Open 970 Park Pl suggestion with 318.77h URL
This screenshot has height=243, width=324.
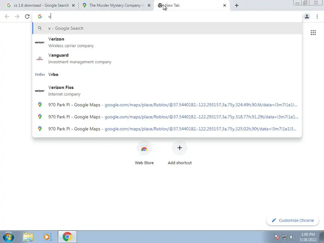pyautogui.click(x=167, y=117)
